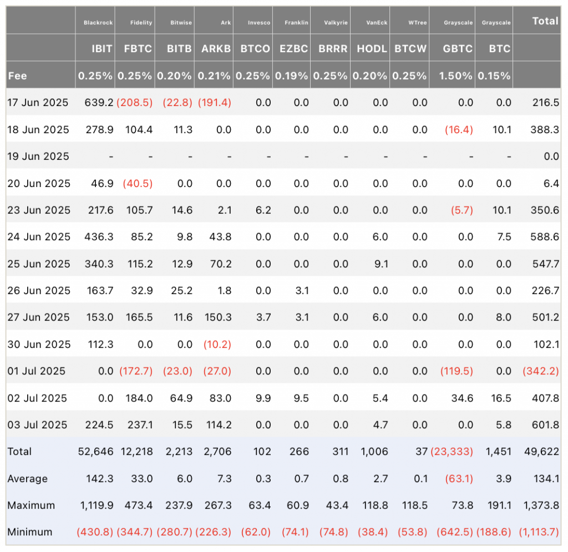This screenshot has height=552, width=568.
Task: Select the Minimum row label
Action: coord(30,532)
